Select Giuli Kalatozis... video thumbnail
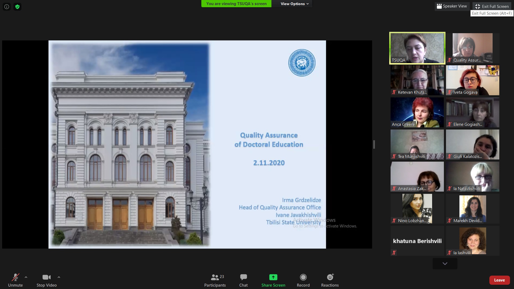The height and width of the screenshot is (289, 514). [x=473, y=144]
